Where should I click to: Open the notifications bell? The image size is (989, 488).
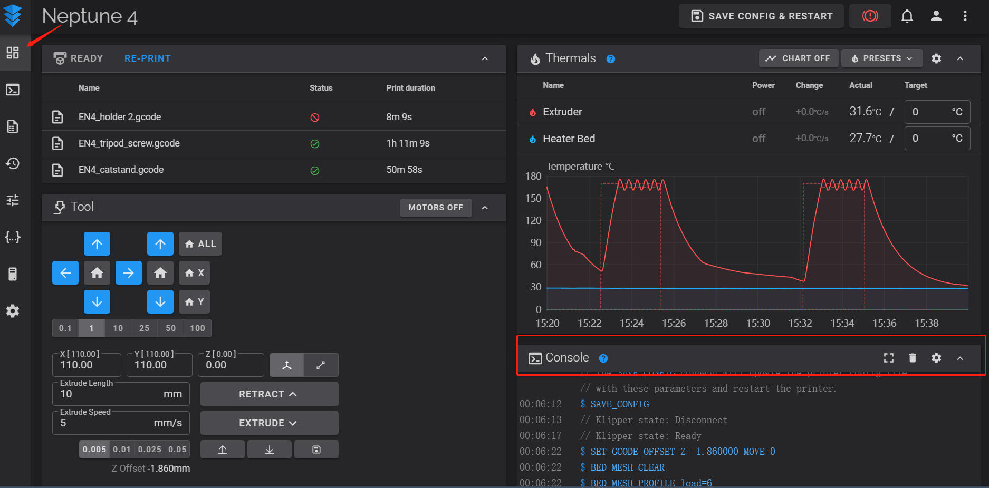pyautogui.click(x=907, y=16)
